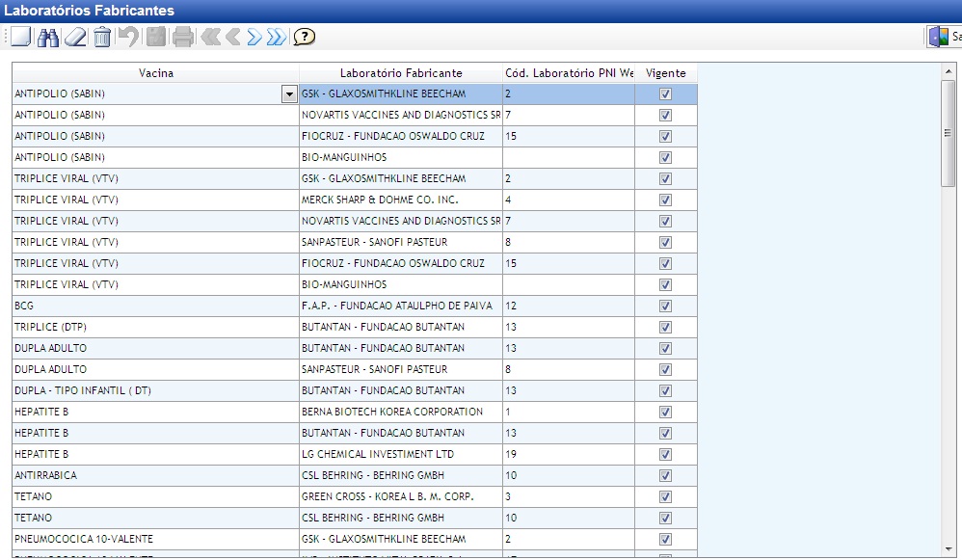Click CSL BEHRING cell in ANTIRRABICA row

click(401, 475)
